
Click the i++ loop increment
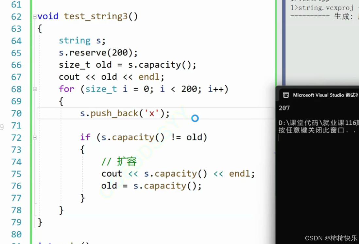click(x=216, y=89)
